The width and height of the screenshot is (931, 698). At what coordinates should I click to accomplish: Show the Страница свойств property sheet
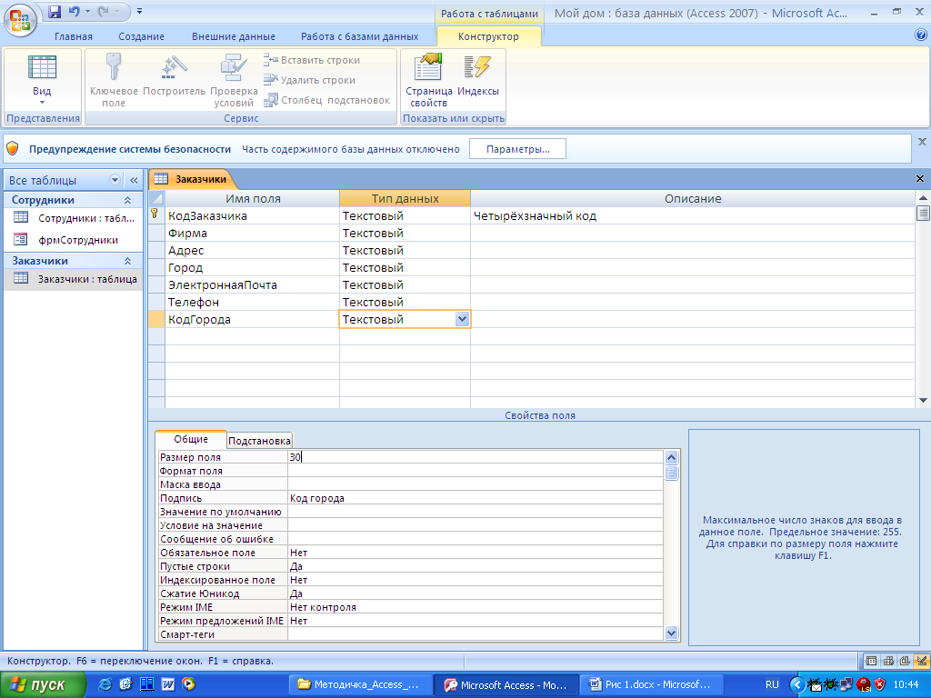tap(429, 80)
